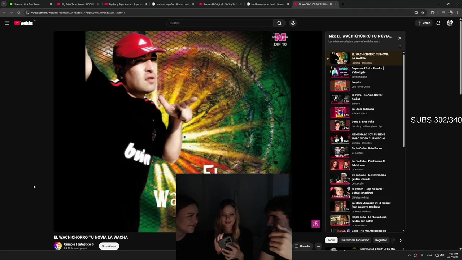
Task: Click the channel watermark in video corner
Action: tap(315, 224)
